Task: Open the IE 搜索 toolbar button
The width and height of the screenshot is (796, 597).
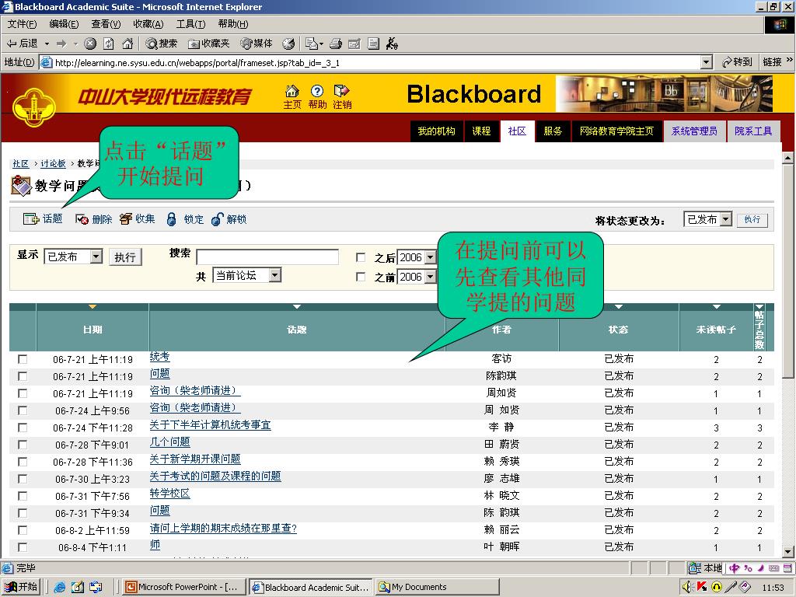Action: [x=162, y=44]
